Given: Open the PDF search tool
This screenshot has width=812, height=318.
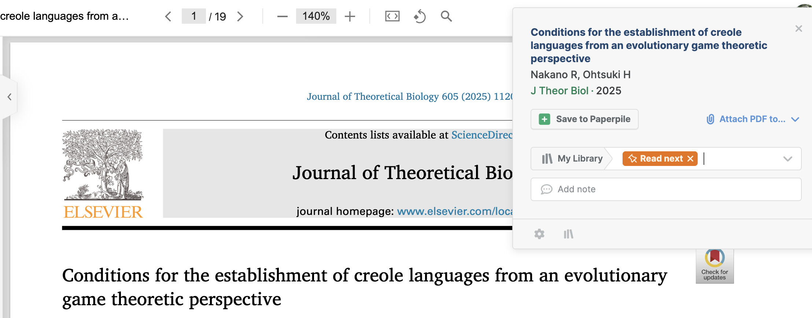Looking at the screenshot, I should [x=446, y=16].
